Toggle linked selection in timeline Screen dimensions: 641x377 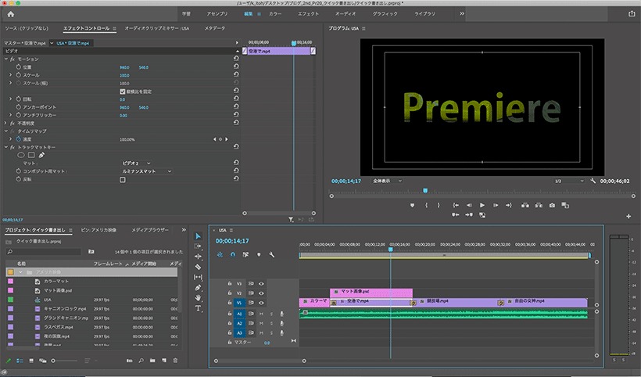245,255
